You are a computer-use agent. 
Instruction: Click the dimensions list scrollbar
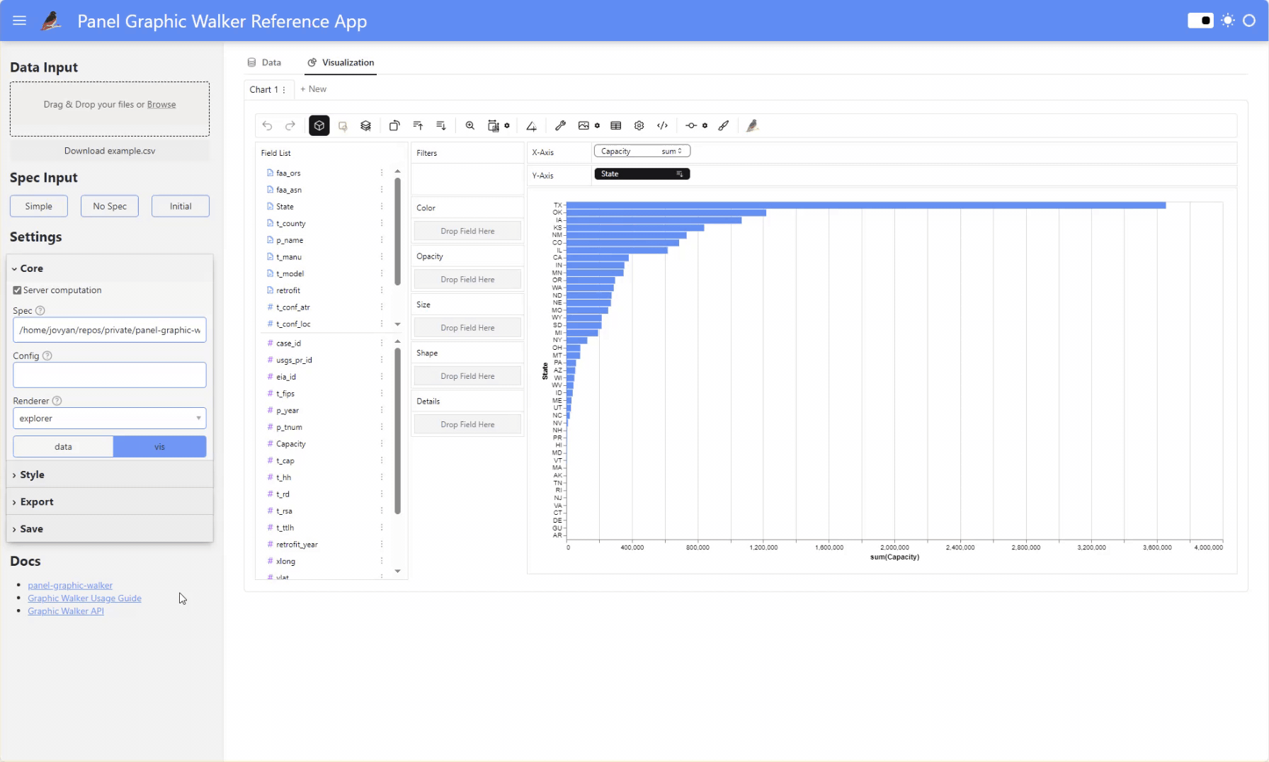397,232
